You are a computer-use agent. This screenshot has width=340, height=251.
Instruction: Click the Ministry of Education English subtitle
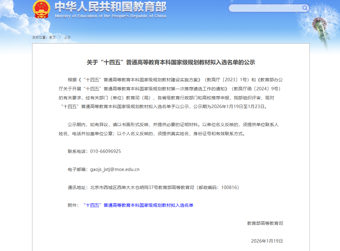tap(110, 16)
